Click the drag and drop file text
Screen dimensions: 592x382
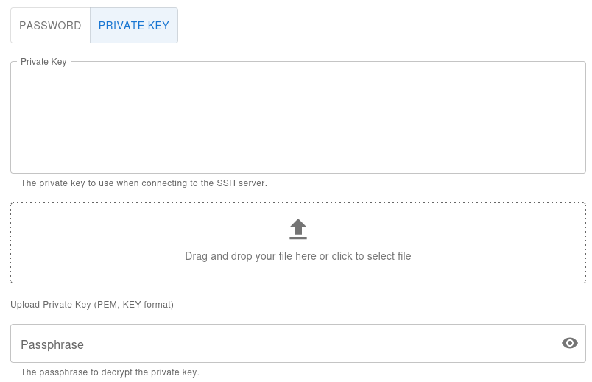[x=297, y=256]
